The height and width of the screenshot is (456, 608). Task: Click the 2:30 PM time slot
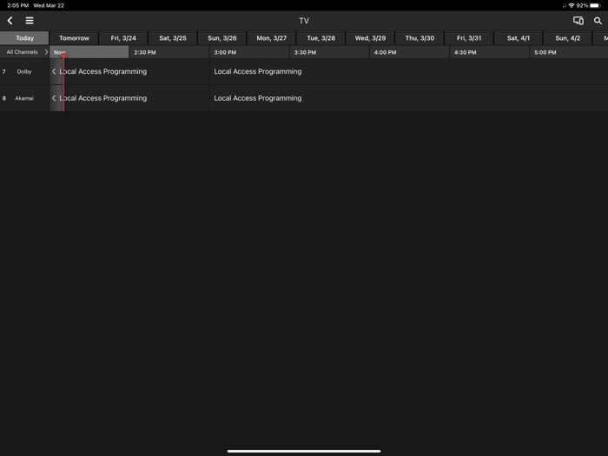[x=169, y=52]
